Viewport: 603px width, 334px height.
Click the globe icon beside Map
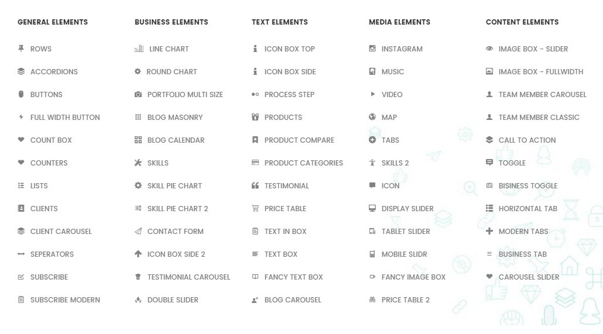point(372,117)
